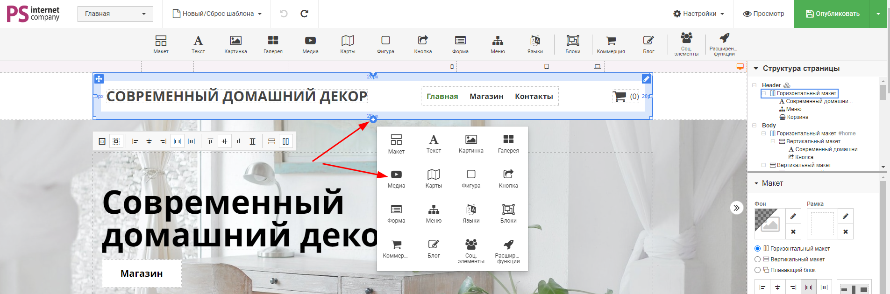The width and height of the screenshot is (890, 294).
Task: Click the move handle on header block
Action: [x=99, y=79]
